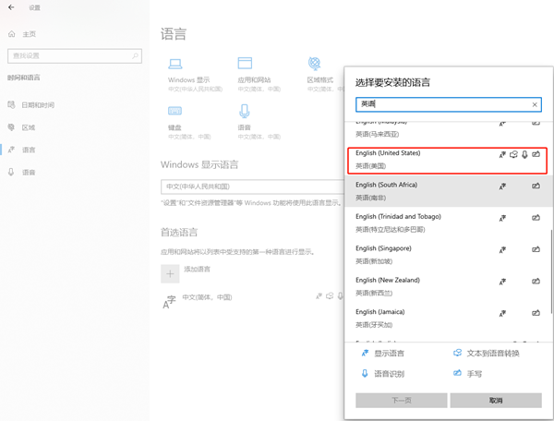The height and width of the screenshot is (421, 554).
Task: Click the language list vertical scrollbar
Action: (551, 271)
